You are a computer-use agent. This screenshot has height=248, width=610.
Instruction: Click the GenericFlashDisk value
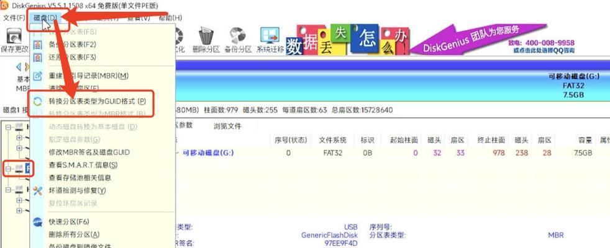tap(329, 235)
